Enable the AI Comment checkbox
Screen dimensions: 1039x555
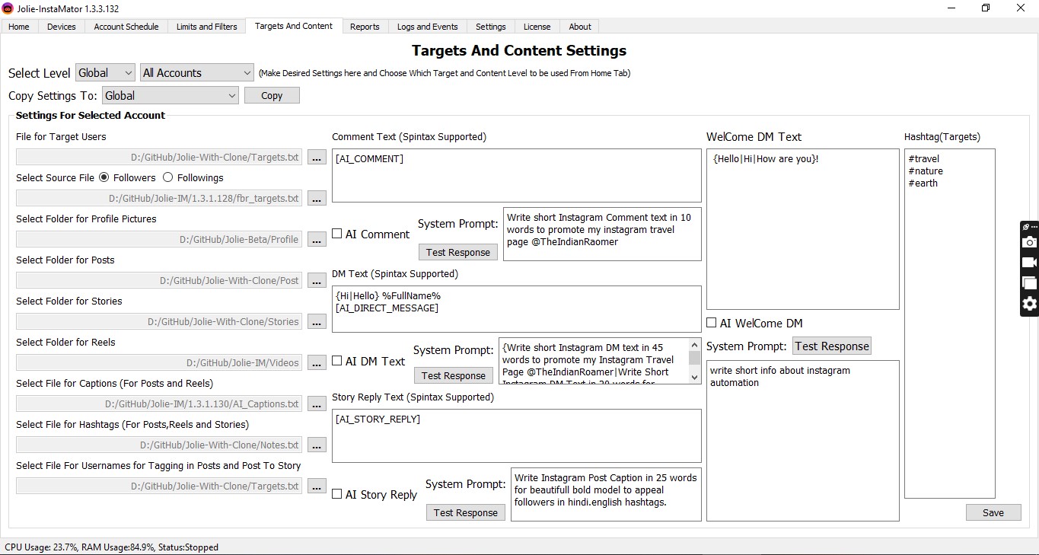click(337, 233)
